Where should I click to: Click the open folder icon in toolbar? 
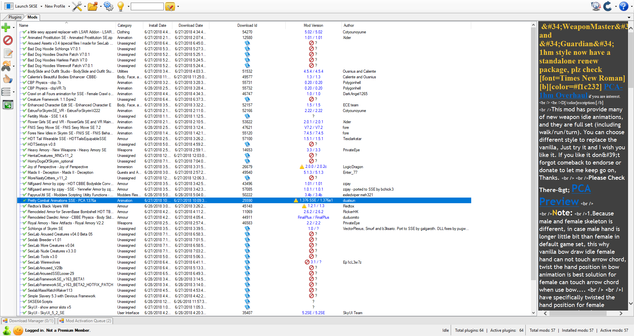[93, 6]
